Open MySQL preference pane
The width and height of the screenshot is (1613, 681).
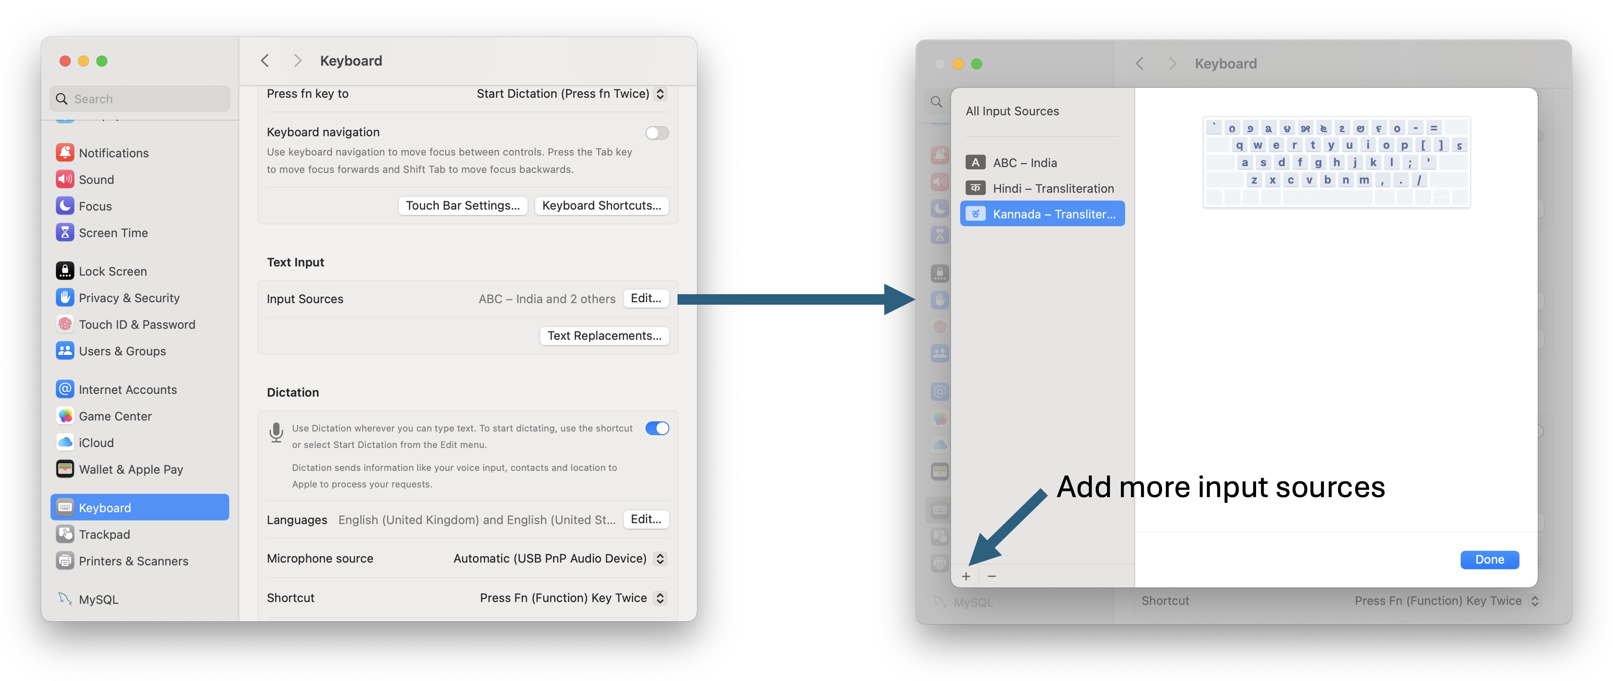pyautogui.click(x=140, y=599)
